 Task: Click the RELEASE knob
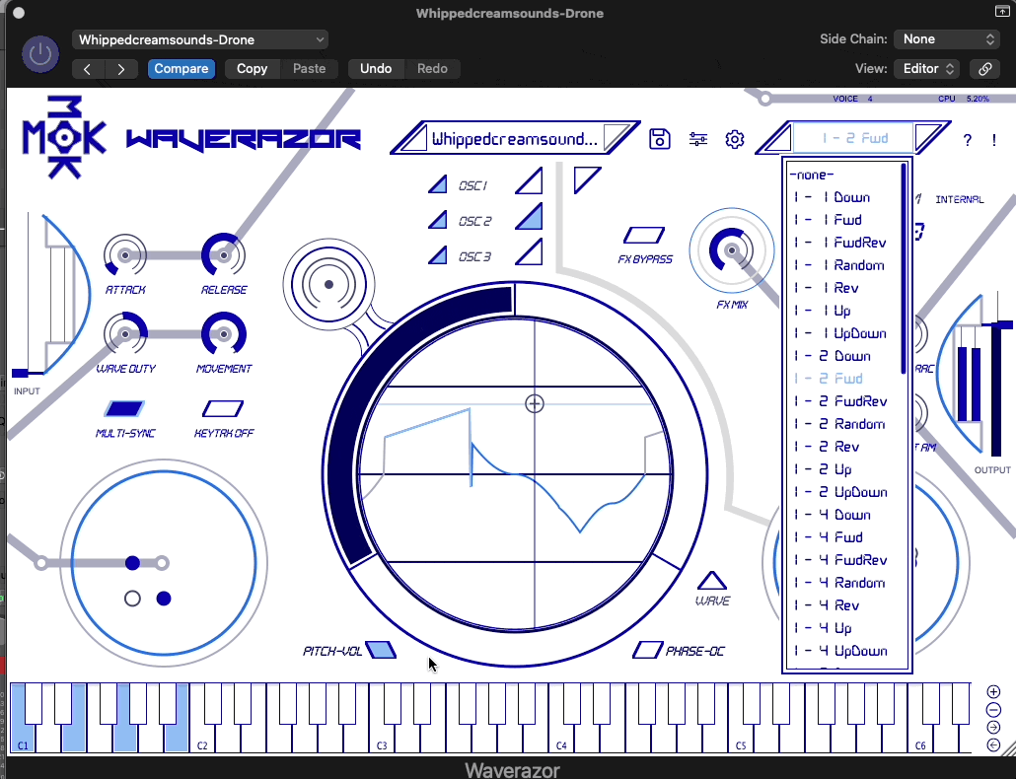pos(224,255)
